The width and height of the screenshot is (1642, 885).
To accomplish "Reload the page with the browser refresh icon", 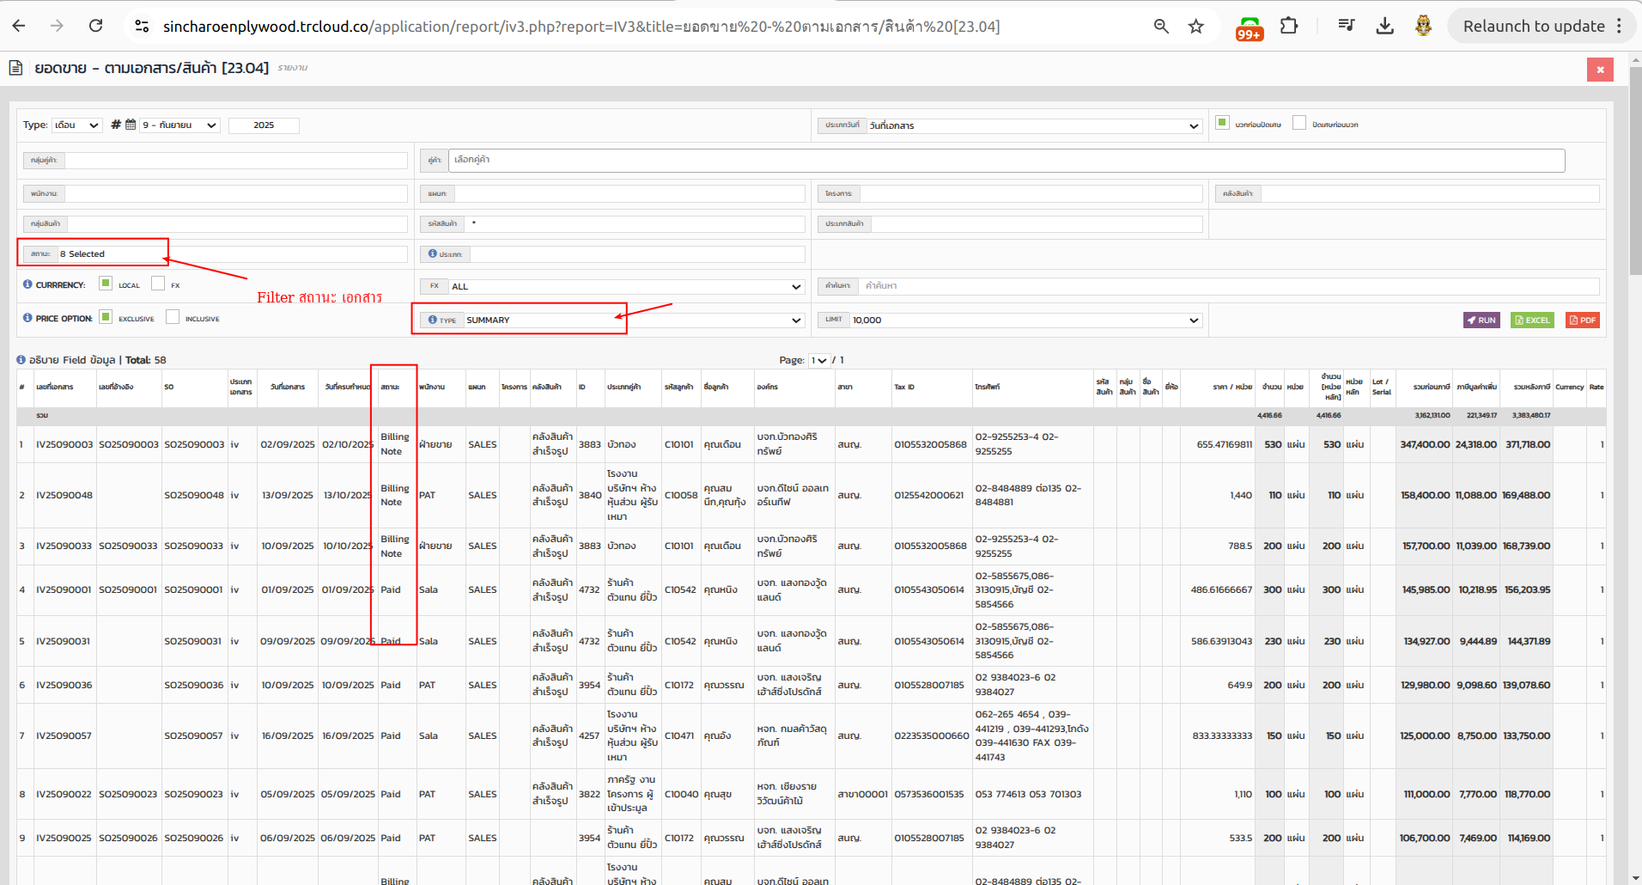I will (96, 26).
